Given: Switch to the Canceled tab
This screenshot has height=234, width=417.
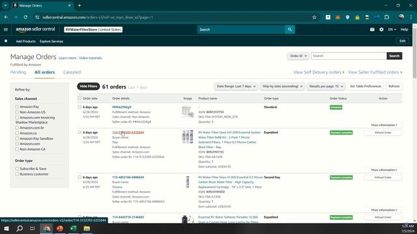Looking at the screenshot, I should 72,72.
